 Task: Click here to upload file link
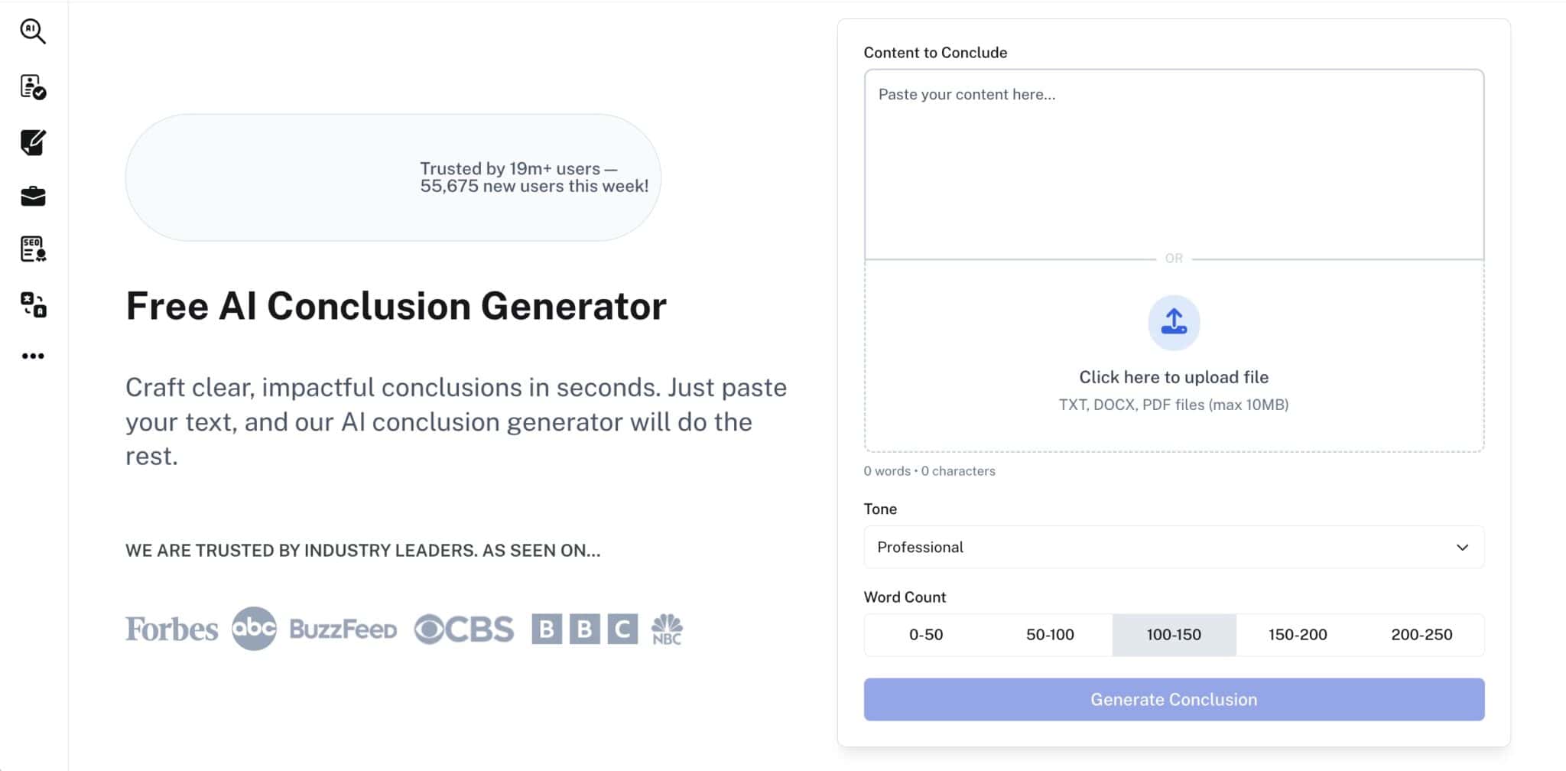(x=1174, y=376)
